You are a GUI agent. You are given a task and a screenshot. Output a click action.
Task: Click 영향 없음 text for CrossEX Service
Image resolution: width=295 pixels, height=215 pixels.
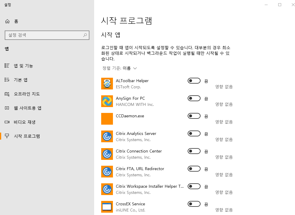point(224,210)
